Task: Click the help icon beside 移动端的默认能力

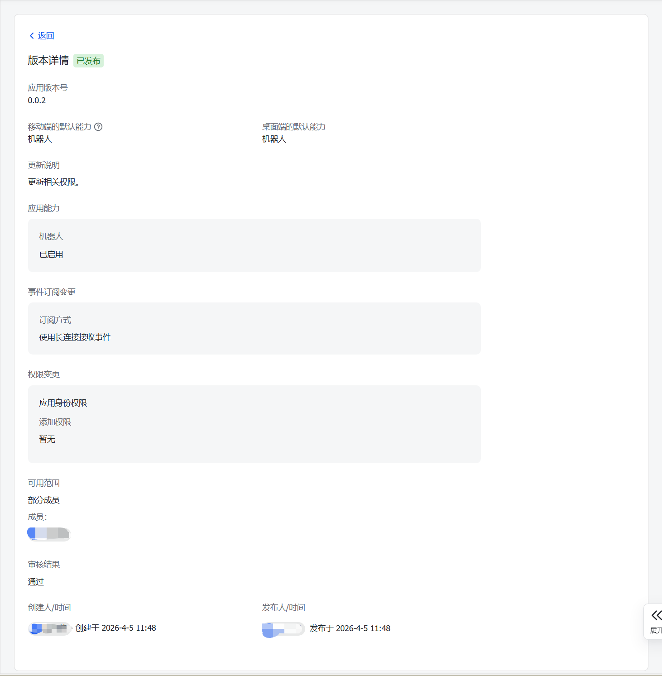Action: point(98,127)
